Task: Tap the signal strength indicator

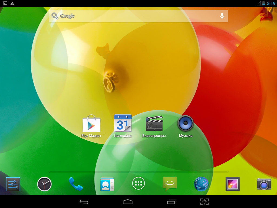Action: [x=259, y=3]
